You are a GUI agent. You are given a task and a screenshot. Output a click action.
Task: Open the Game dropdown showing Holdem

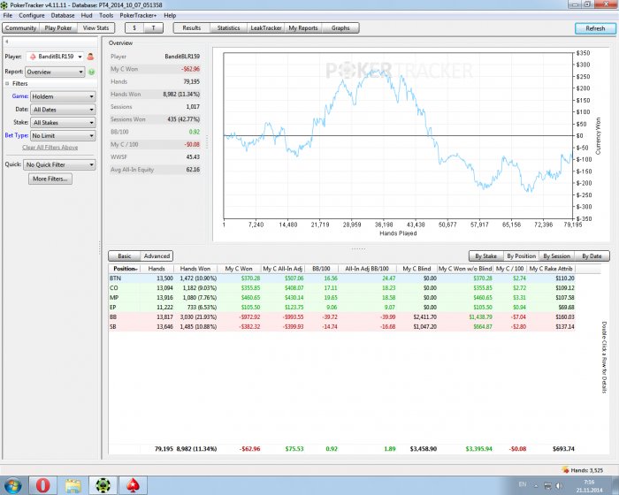coord(62,96)
